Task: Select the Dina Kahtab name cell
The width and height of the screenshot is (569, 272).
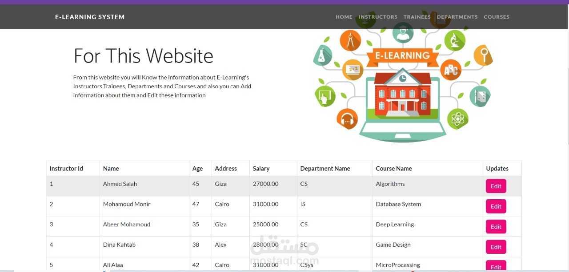Action: tap(144, 247)
